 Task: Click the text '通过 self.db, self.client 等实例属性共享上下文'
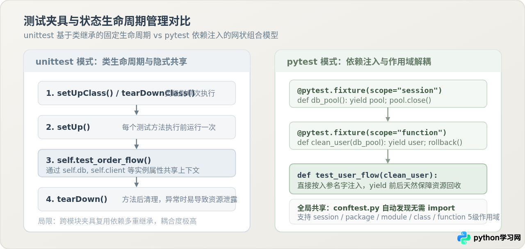123,170
